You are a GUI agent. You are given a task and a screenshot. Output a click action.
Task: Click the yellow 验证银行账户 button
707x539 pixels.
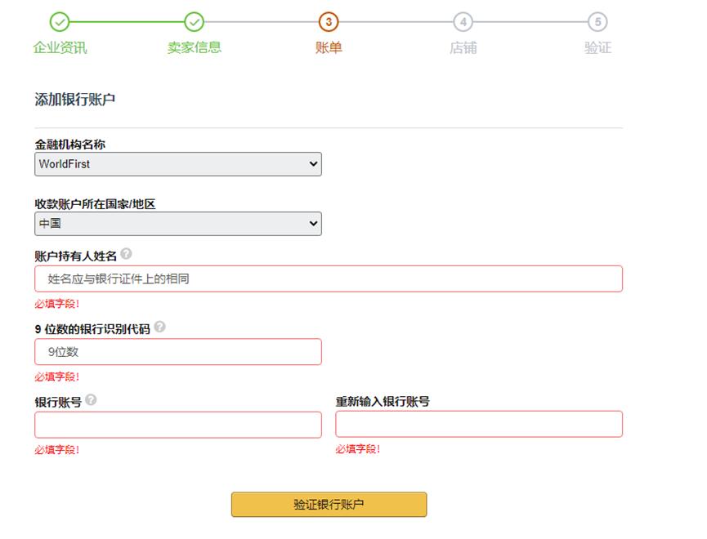(x=329, y=505)
